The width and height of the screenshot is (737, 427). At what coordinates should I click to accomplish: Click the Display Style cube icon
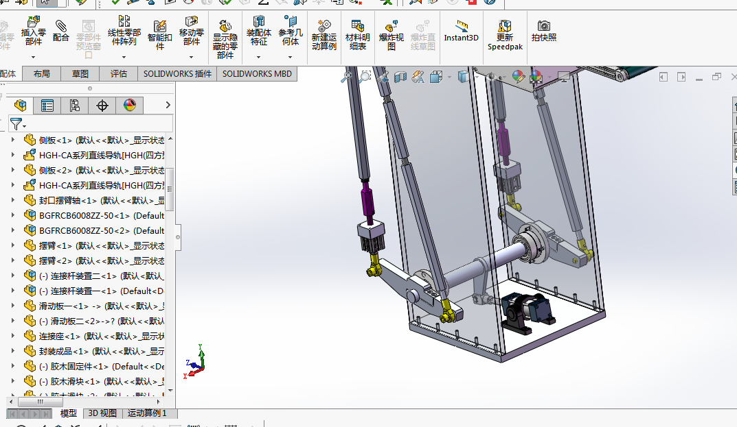pos(464,77)
